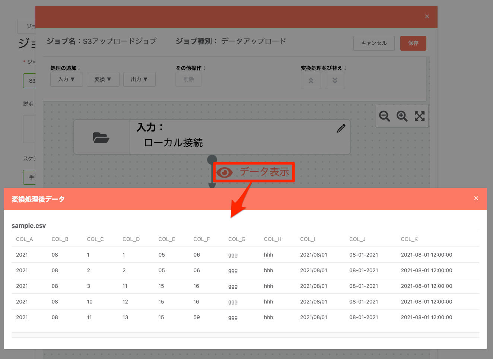Open the 入力 dropdown under 処理の追加
The width and height of the screenshot is (493, 359).
pyautogui.click(x=66, y=79)
